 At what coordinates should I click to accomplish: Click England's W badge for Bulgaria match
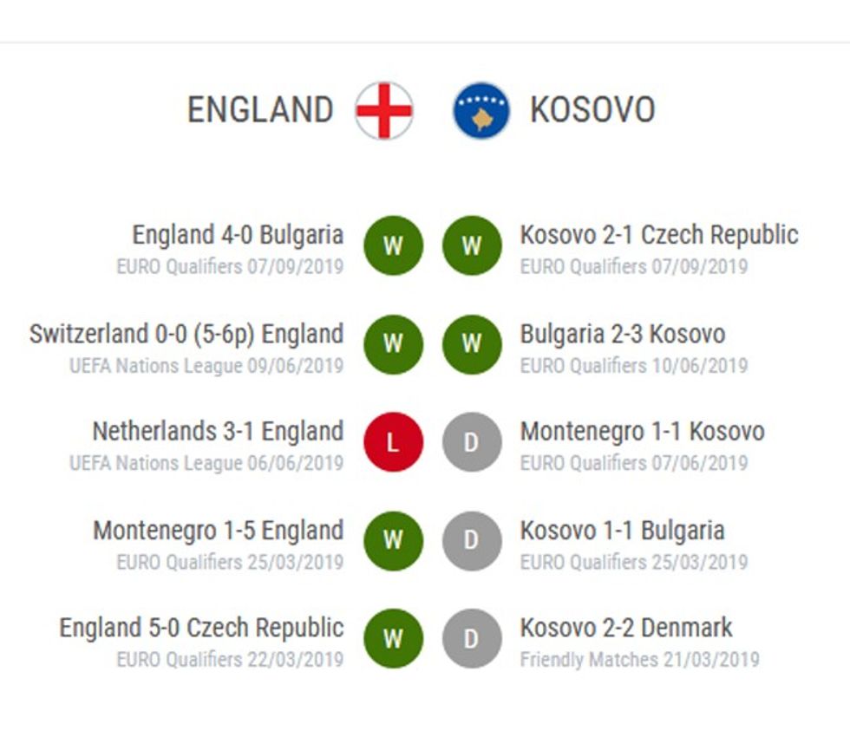393,245
